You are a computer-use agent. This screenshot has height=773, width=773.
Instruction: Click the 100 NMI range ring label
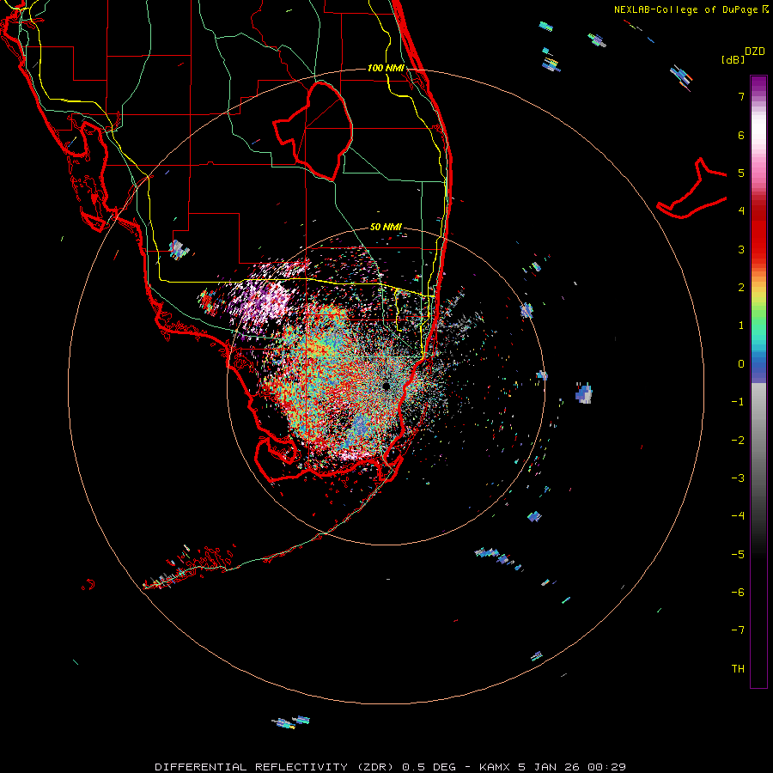tap(386, 68)
